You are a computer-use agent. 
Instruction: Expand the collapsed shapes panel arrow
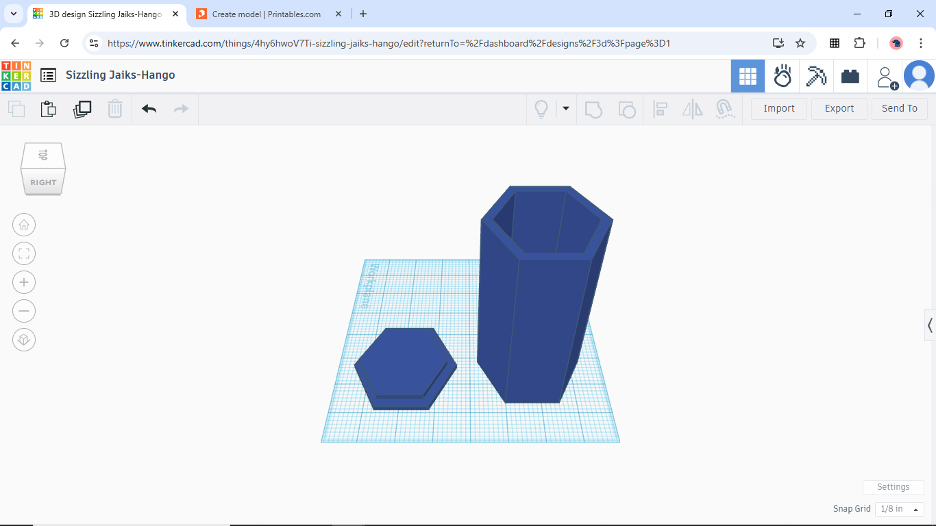pos(930,325)
